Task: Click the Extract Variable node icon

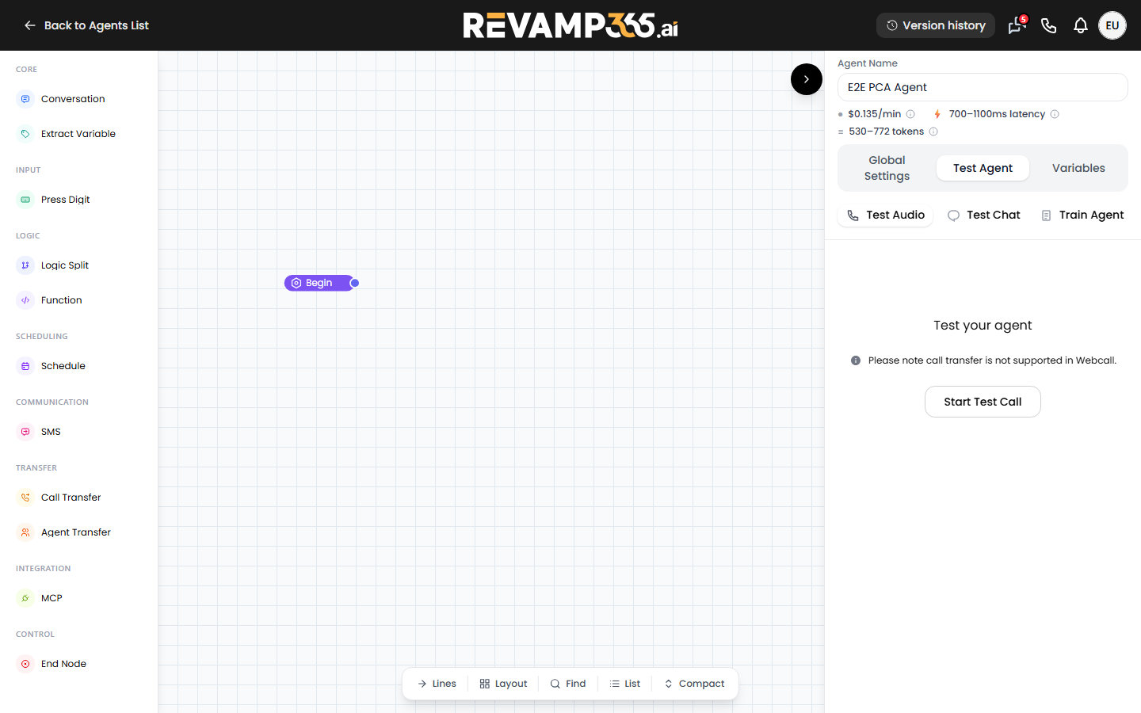Action: click(x=25, y=134)
